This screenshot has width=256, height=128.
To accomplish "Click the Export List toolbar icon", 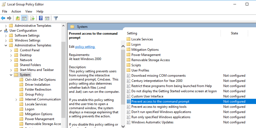I will tap(32, 18).
